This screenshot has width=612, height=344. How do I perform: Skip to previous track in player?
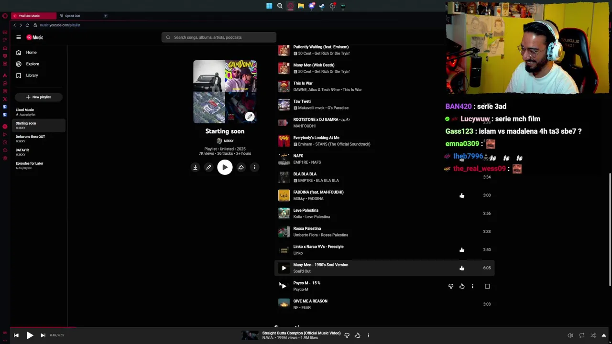pyautogui.click(x=16, y=335)
